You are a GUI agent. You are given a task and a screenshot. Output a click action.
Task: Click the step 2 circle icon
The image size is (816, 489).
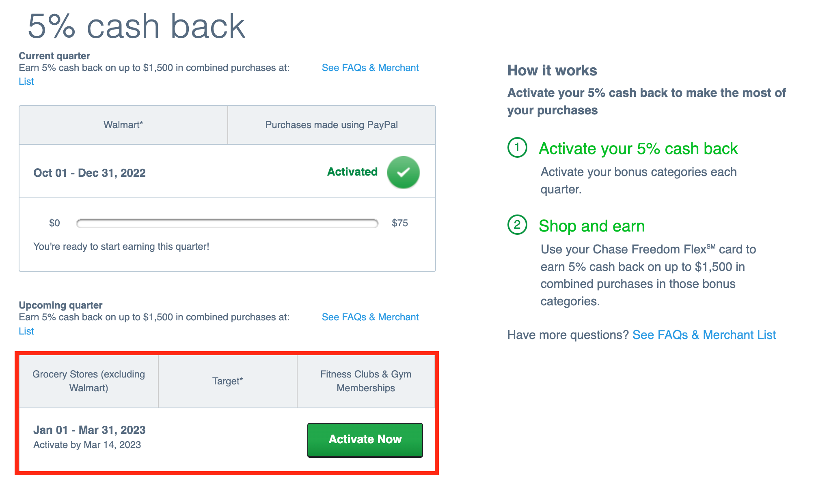pos(517,225)
